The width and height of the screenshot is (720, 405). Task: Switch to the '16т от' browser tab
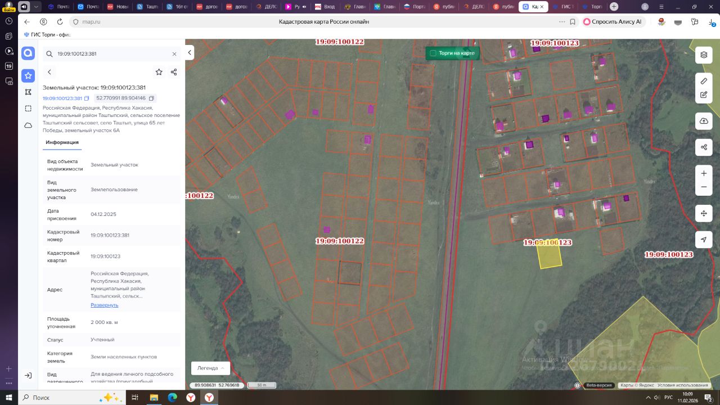(177, 7)
